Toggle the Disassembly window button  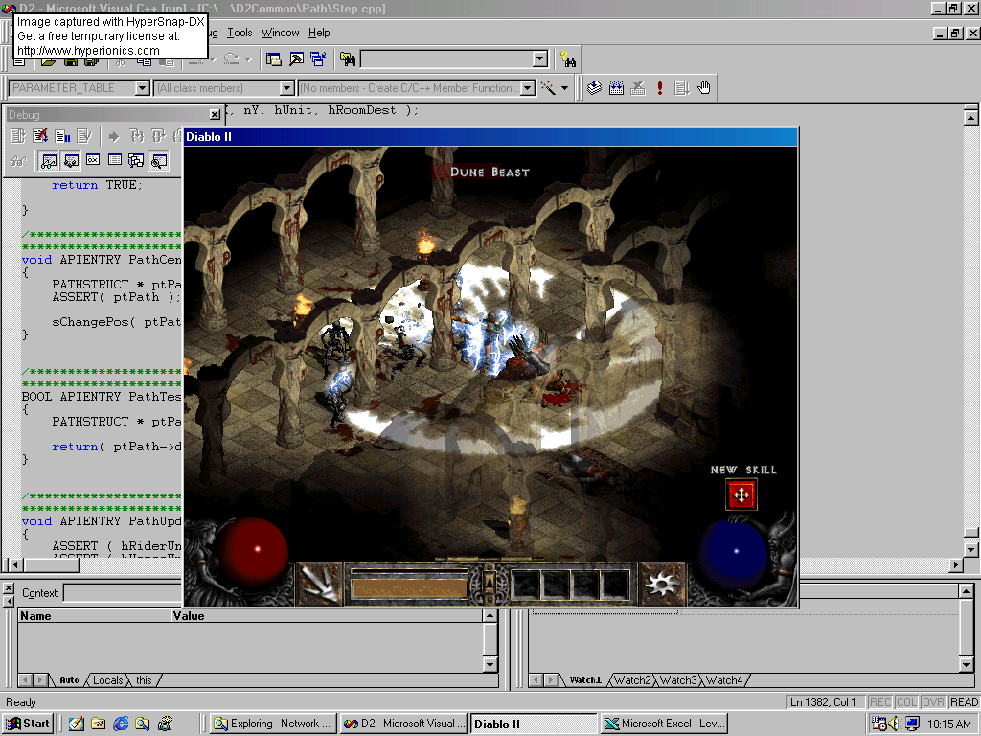[159, 161]
